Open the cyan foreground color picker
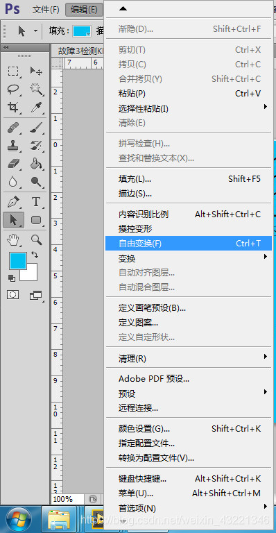 coord(17,261)
